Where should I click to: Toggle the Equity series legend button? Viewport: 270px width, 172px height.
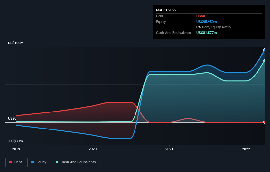39,162
